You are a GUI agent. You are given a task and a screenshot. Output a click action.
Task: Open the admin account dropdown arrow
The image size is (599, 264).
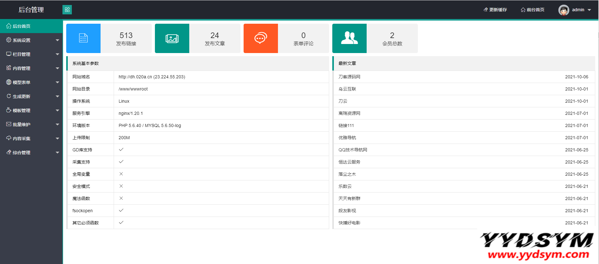pyautogui.click(x=589, y=10)
